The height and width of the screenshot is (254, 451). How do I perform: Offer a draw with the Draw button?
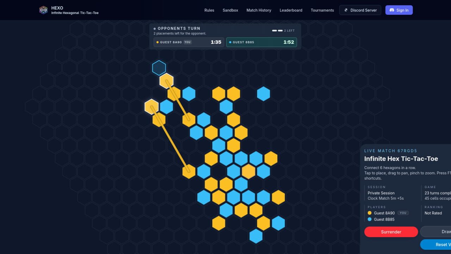(436, 232)
